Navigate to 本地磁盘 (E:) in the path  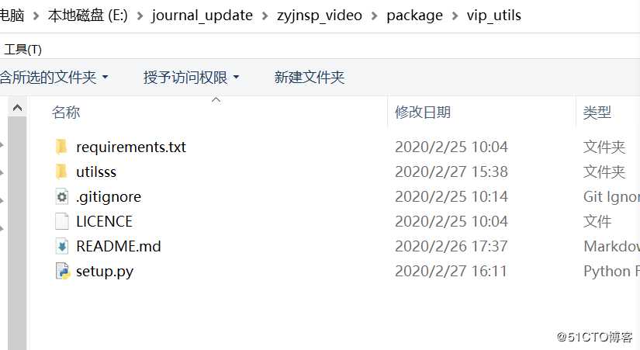pyautogui.click(x=88, y=16)
